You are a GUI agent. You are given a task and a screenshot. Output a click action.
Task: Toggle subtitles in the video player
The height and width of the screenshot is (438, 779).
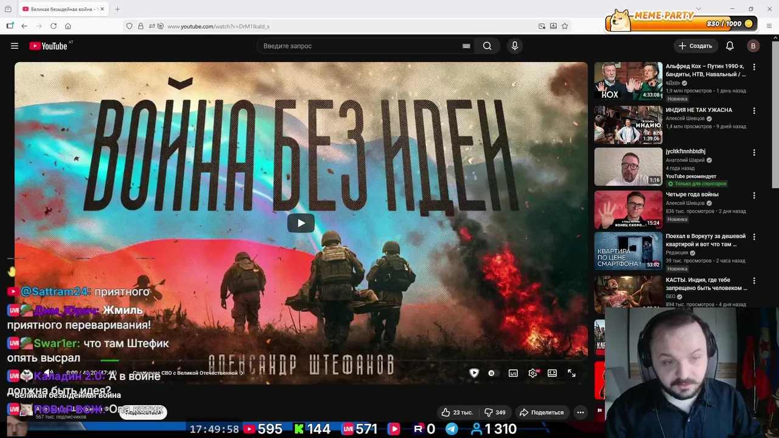(x=513, y=373)
